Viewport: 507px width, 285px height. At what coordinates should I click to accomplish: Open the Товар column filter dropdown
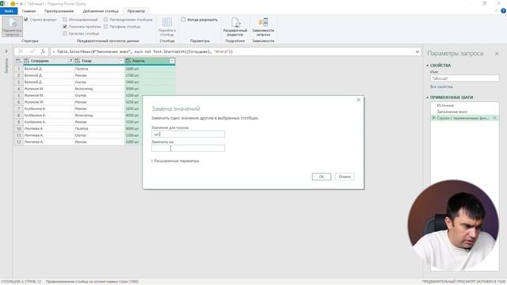121,61
